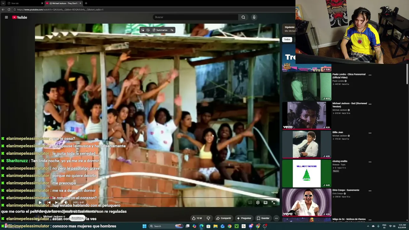This screenshot has height=230, width=409.
Task: Open more actions menu beside Guardar
Action: (276, 218)
